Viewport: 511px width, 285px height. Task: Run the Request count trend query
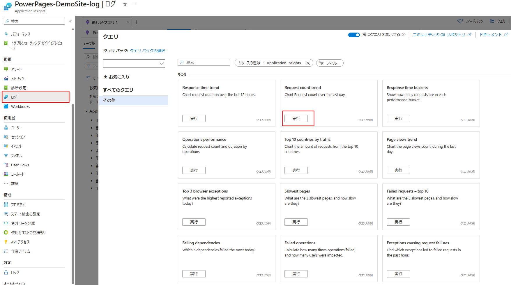point(296,119)
